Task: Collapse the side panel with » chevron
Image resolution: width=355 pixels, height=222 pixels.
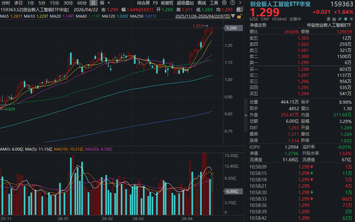Action: [246, 115]
